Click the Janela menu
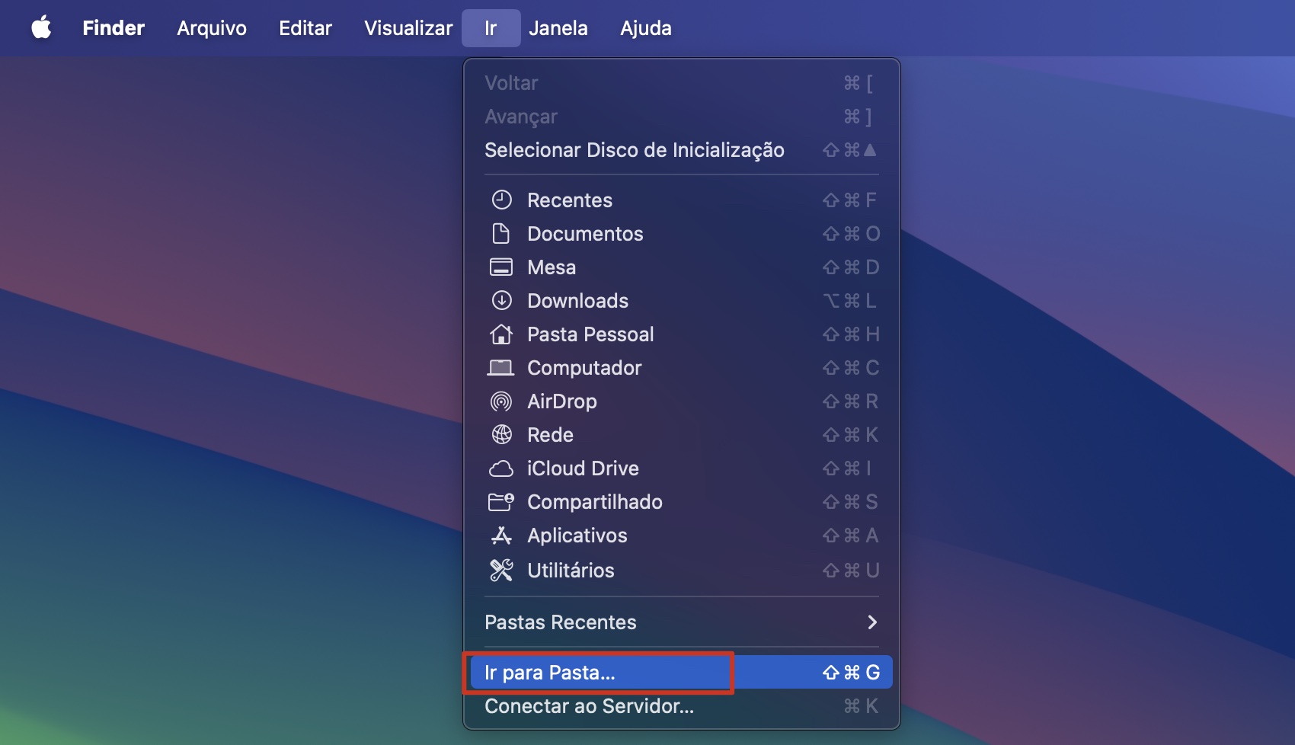Image resolution: width=1295 pixels, height=745 pixels. tap(558, 27)
